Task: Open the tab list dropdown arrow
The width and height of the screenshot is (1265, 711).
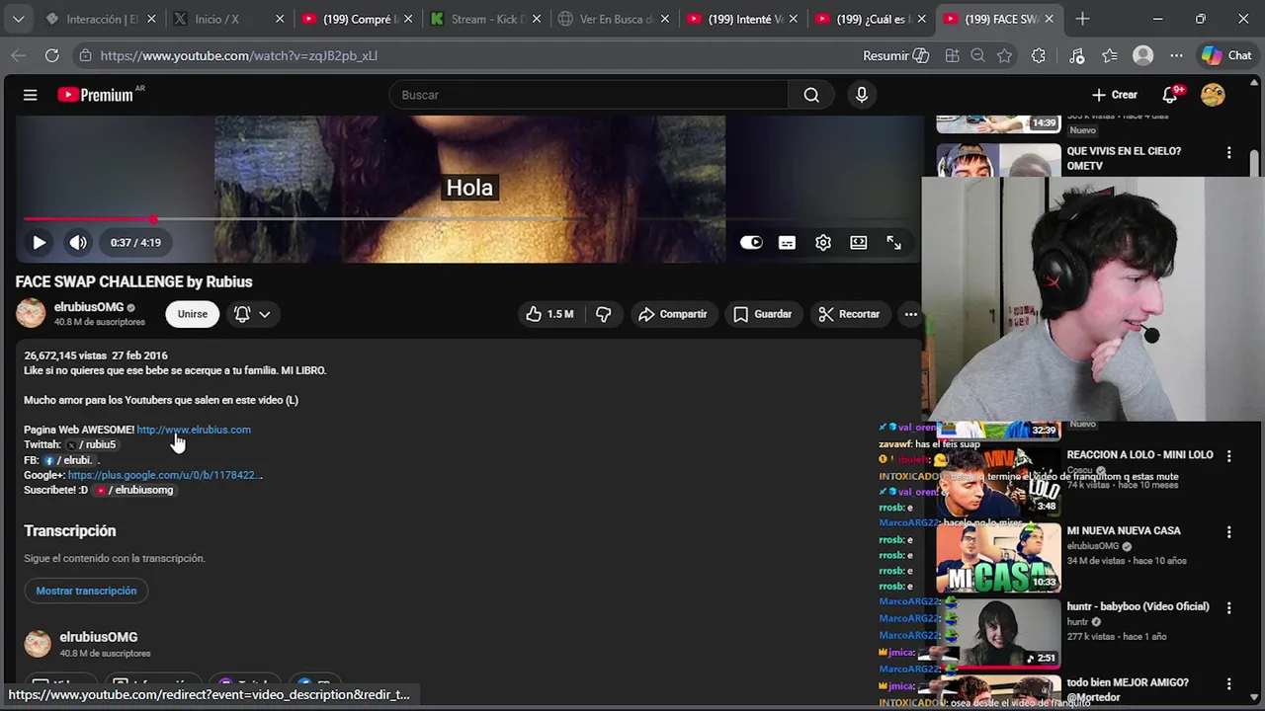Action: click(18, 19)
